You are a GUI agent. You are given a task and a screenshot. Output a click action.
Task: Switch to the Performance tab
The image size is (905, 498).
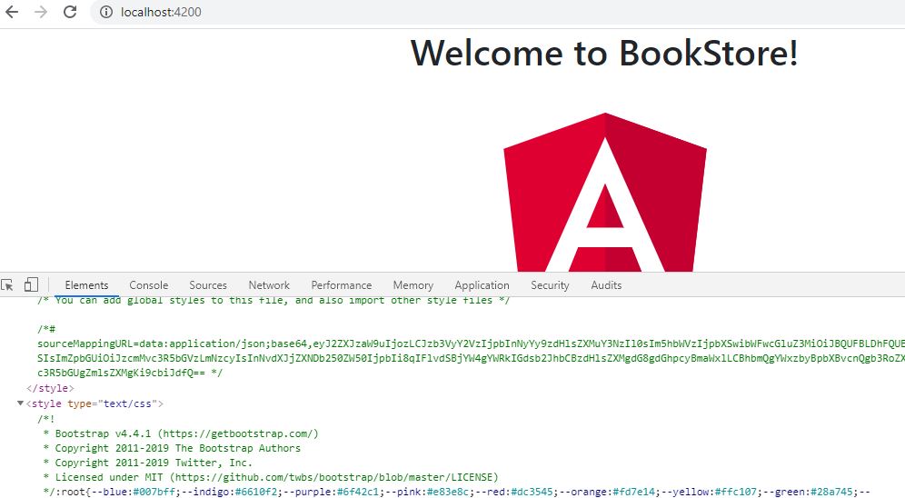point(341,285)
